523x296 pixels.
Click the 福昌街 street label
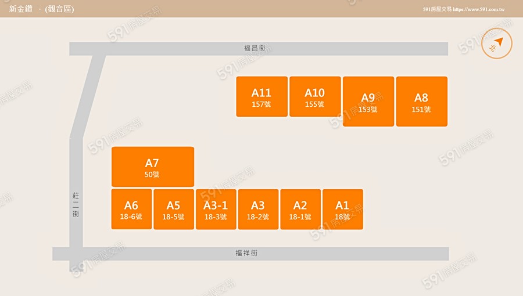coord(255,49)
